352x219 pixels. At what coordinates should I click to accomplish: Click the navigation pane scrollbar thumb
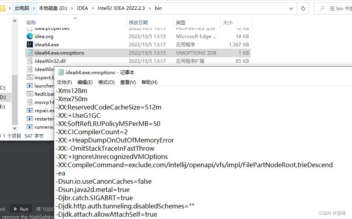(15, 99)
